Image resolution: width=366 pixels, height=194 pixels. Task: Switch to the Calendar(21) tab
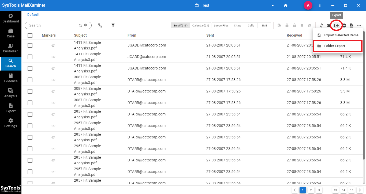201,25
